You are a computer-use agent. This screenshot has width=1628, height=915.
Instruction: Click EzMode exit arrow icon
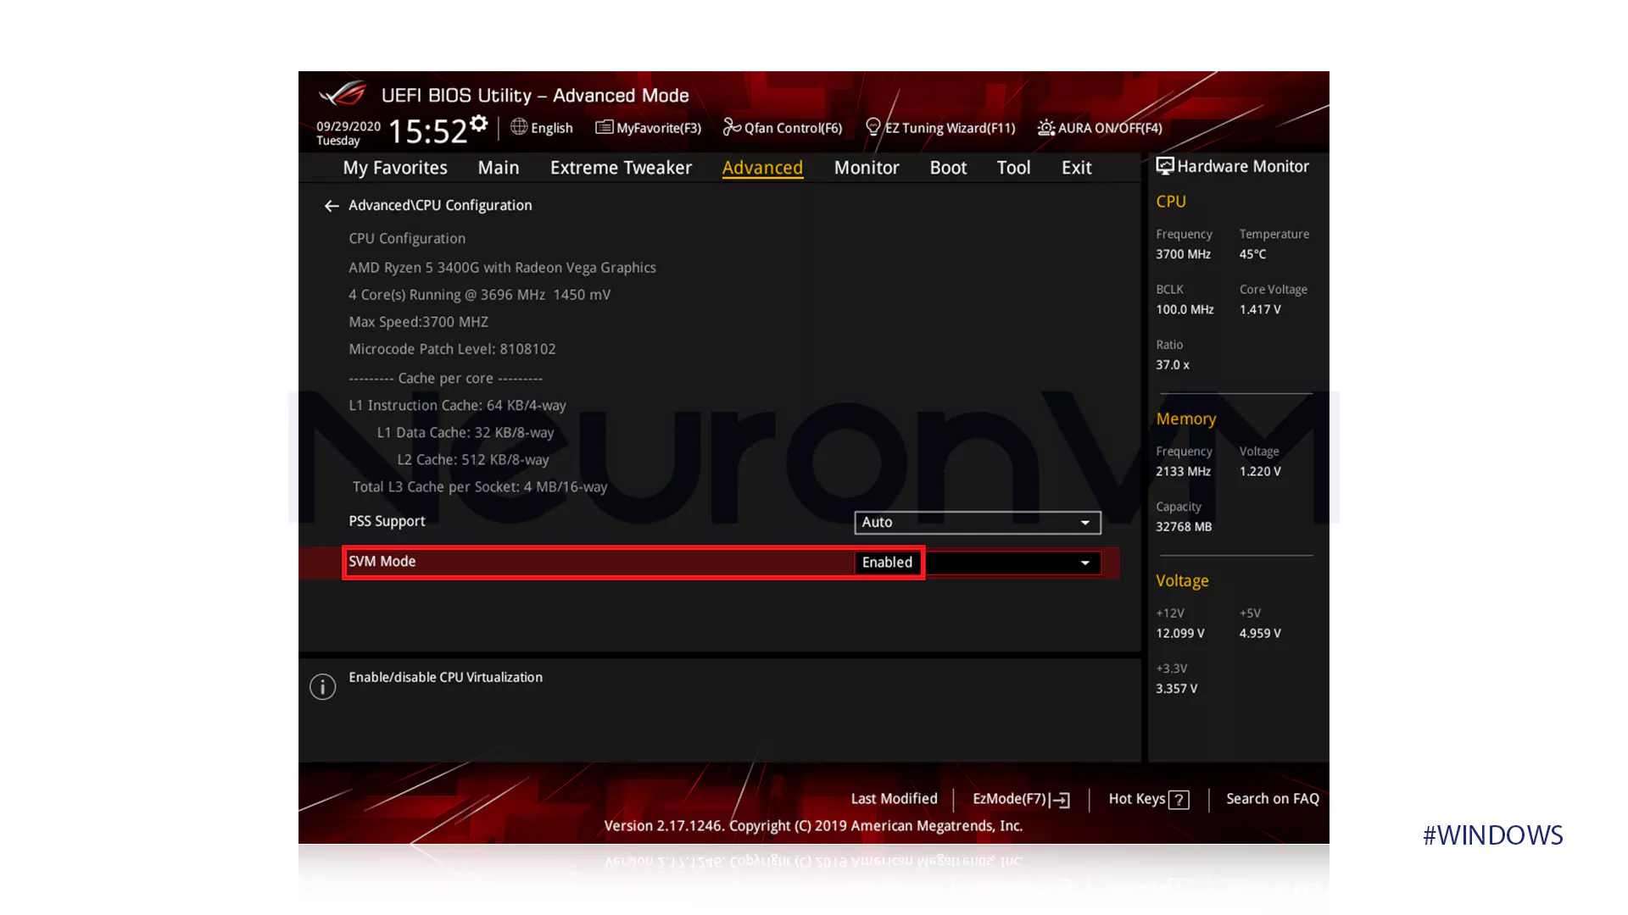pyautogui.click(x=1061, y=800)
